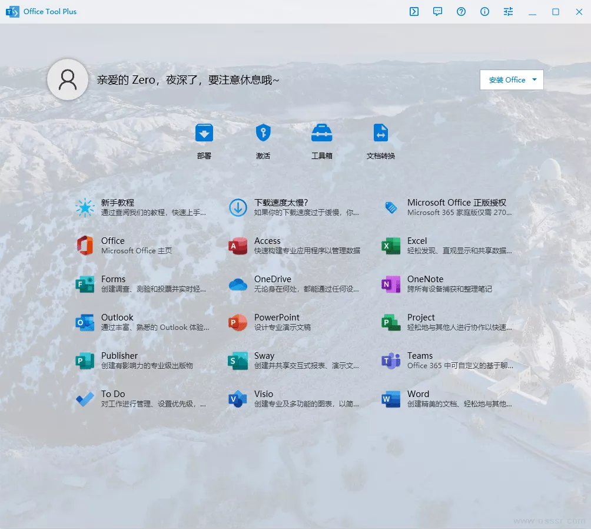Open the PowerPoint app icon
The height and width of the screenshot is (529, 591).
[238, 323]
